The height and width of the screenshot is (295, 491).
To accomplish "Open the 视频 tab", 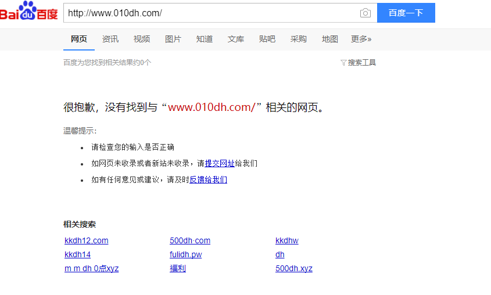I will [x=142, y=39].
